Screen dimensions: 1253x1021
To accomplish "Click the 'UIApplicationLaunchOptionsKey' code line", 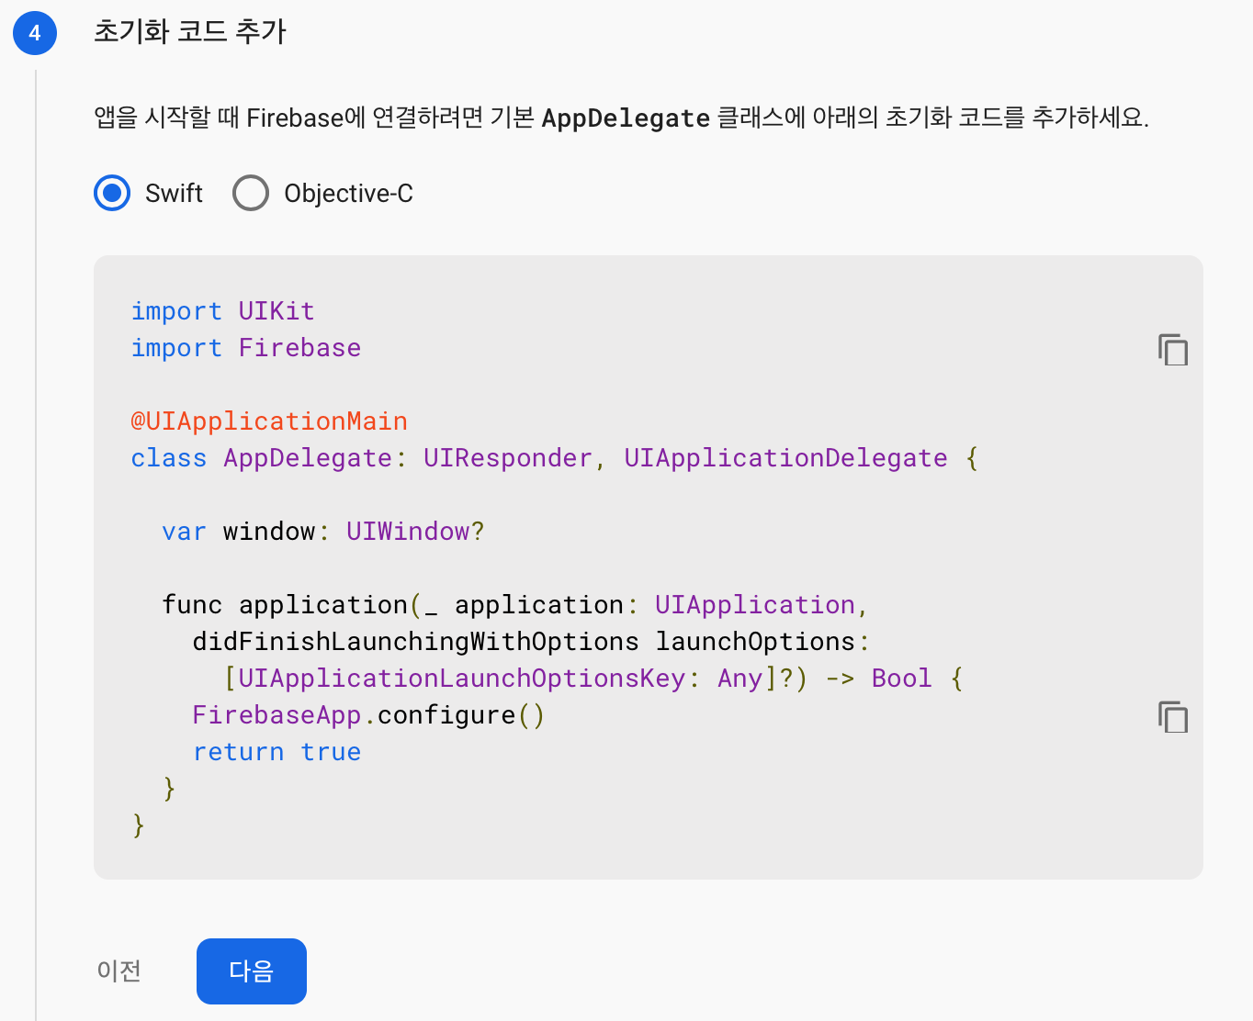I will pyautogui.click(x=593, y=679).
